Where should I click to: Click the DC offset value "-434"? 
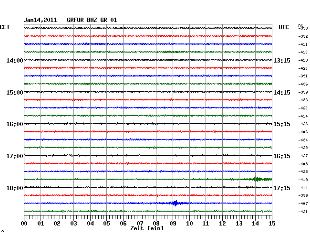click(x=303, y=140)
